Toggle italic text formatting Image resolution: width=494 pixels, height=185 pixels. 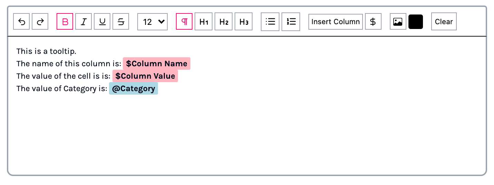(83, 22)
